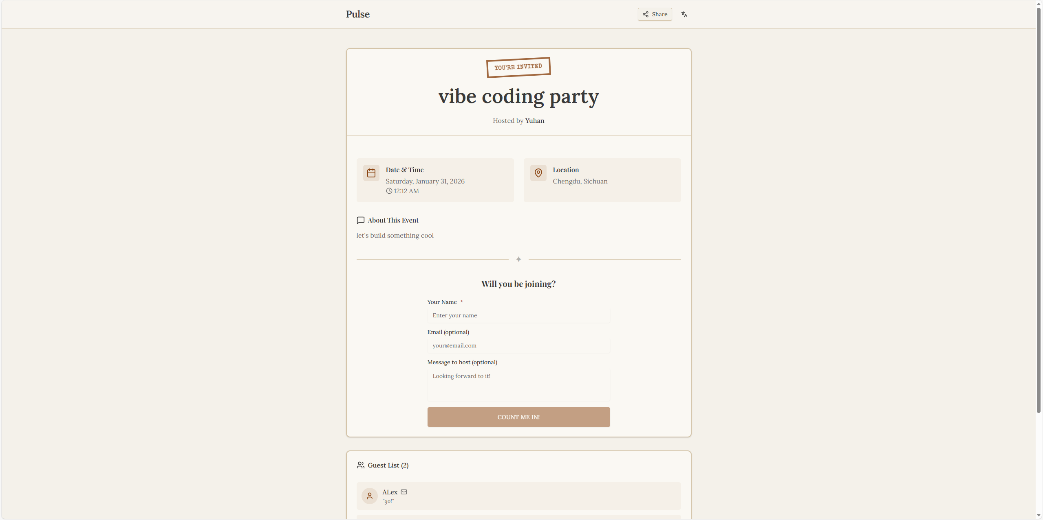Click ALex's avatar icon

[369, 496]
